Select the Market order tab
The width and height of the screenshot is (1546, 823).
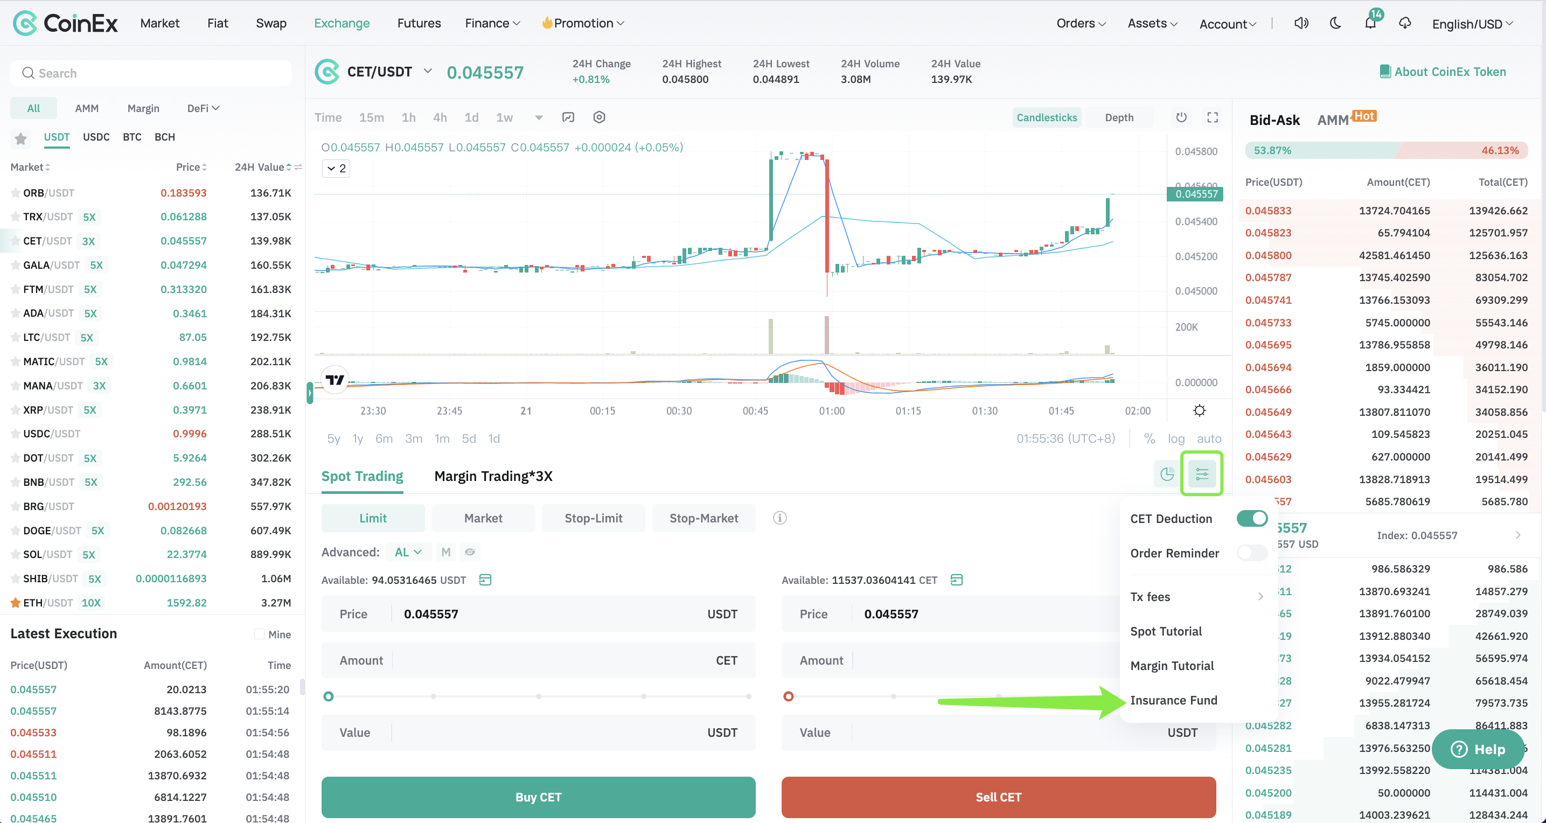tap(483, 518)
